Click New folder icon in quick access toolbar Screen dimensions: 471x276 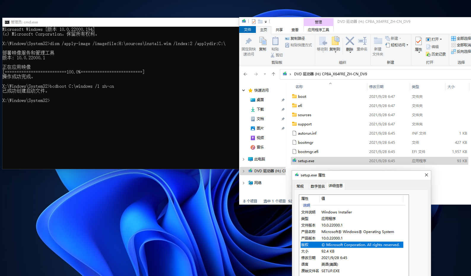(260, 22)
